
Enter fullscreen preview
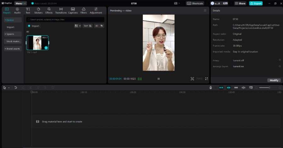tap(207, 79)
